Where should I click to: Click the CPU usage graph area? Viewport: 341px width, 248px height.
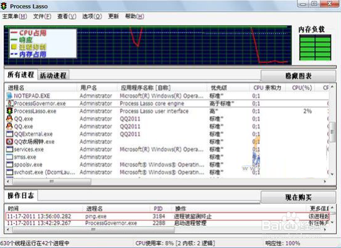click(x=147, y=45)
